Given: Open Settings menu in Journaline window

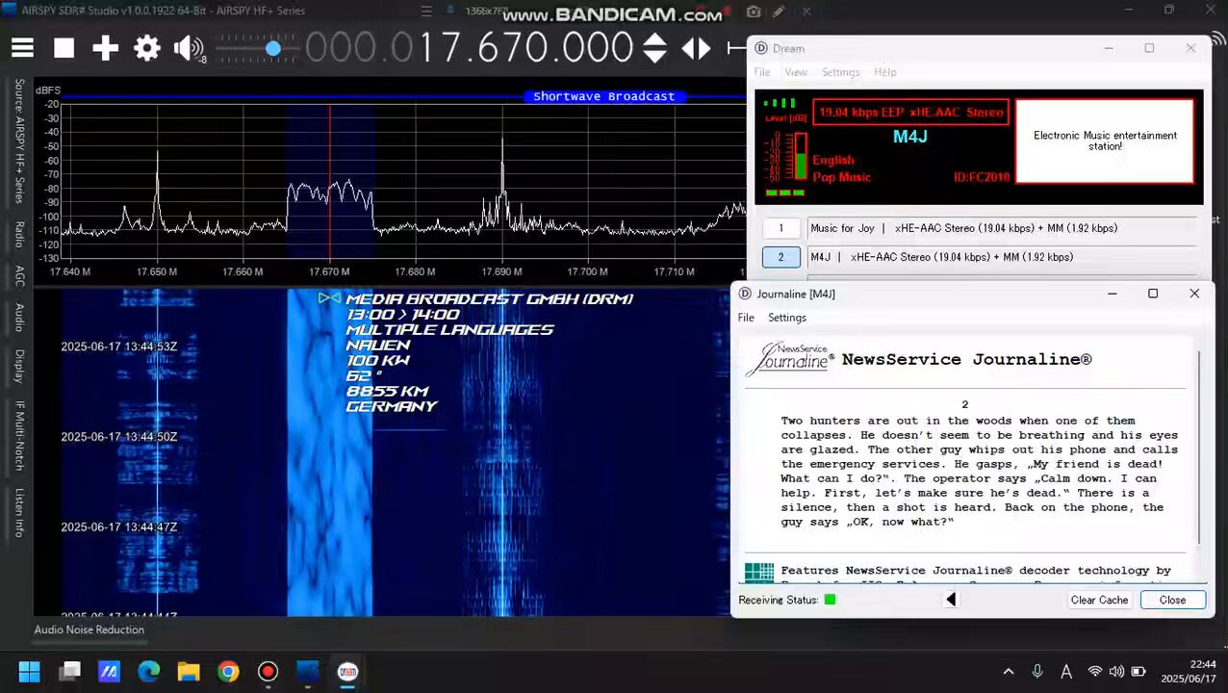Looking at the screenshot, I should pyautogui.click(x=787, y=318).
